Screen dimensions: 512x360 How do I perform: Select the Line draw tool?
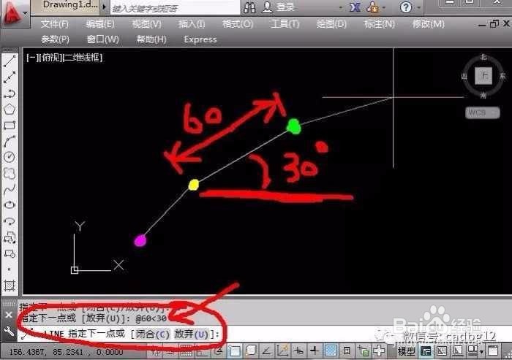tap(10, 61)
